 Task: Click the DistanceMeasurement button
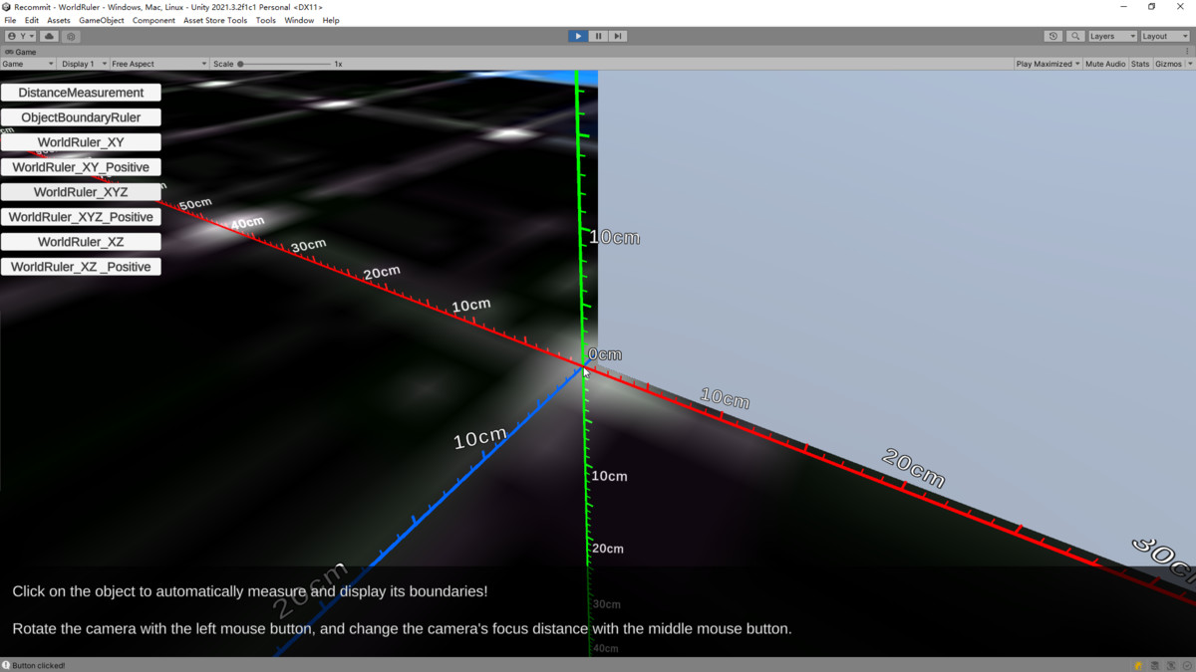[81, 93]
